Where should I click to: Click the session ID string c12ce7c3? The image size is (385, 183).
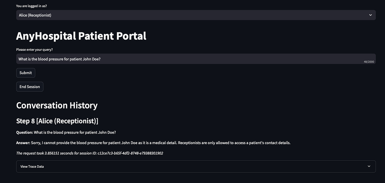130,153
